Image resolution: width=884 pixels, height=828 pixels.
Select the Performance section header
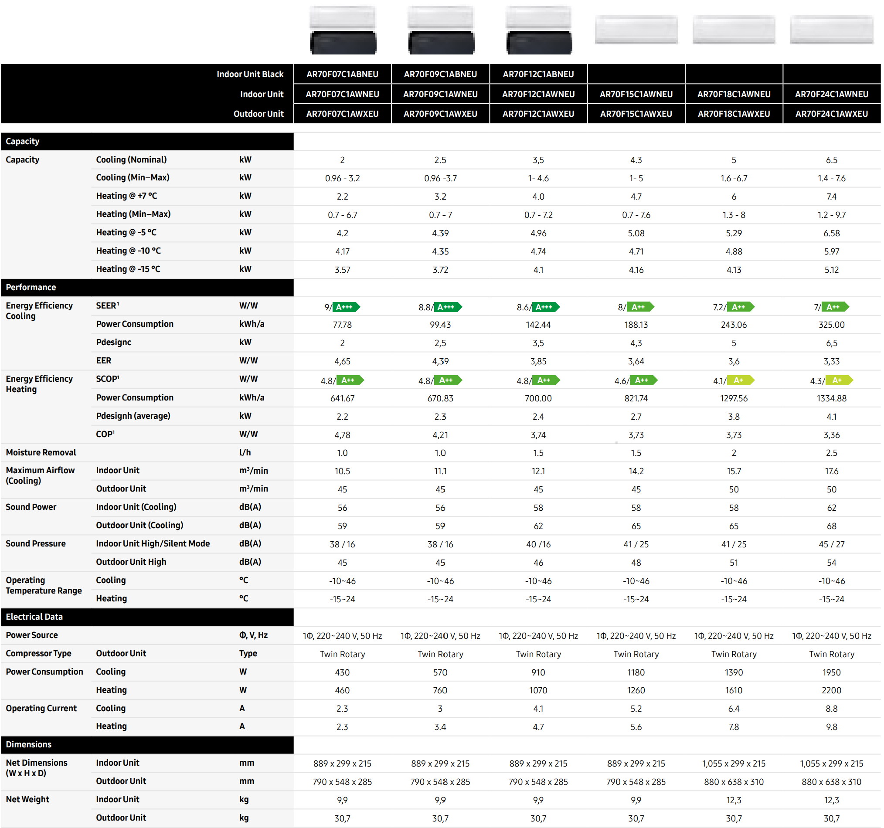point(147,288)
